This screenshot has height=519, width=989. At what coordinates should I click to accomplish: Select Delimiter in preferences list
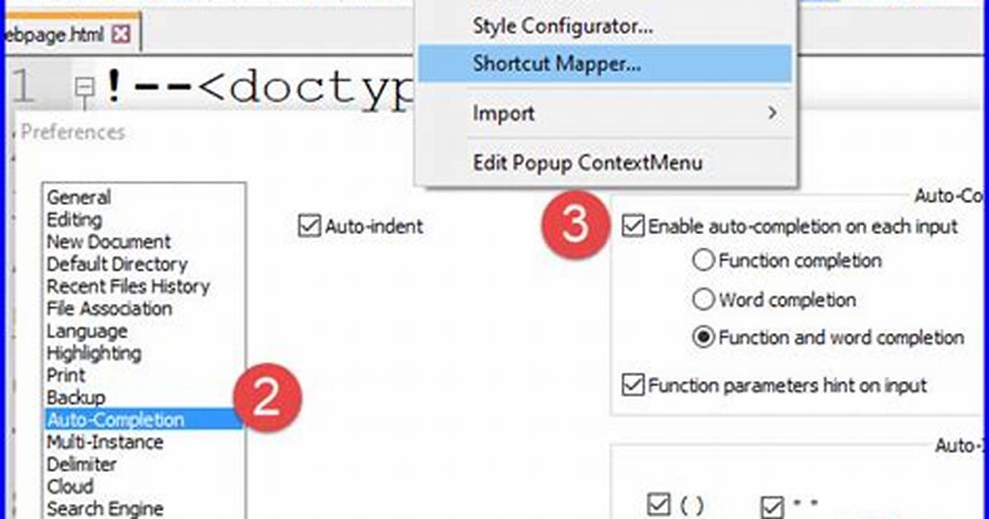[81, 464]
